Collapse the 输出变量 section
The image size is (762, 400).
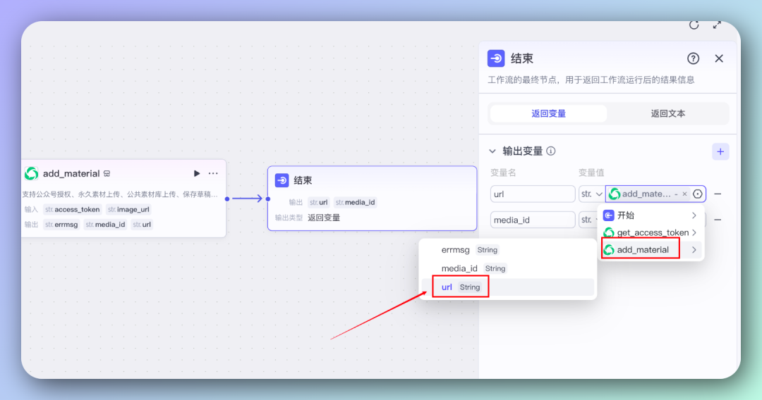pos(492,151)
